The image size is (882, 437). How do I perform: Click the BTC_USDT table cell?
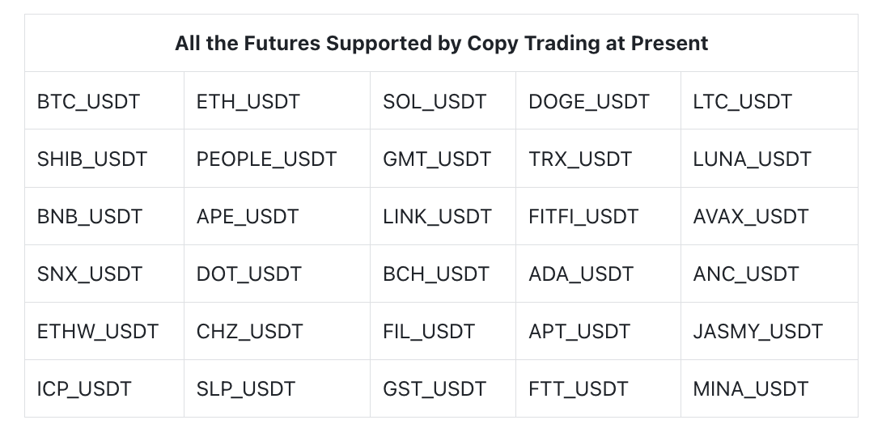click(88, 102)
